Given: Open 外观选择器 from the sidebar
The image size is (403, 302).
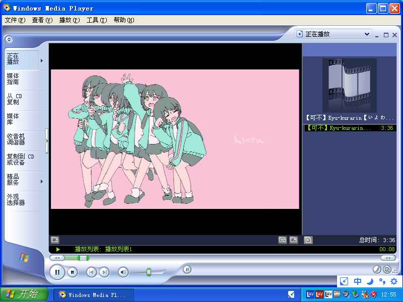Looking at the screenshot, I should tap(16, 199).
